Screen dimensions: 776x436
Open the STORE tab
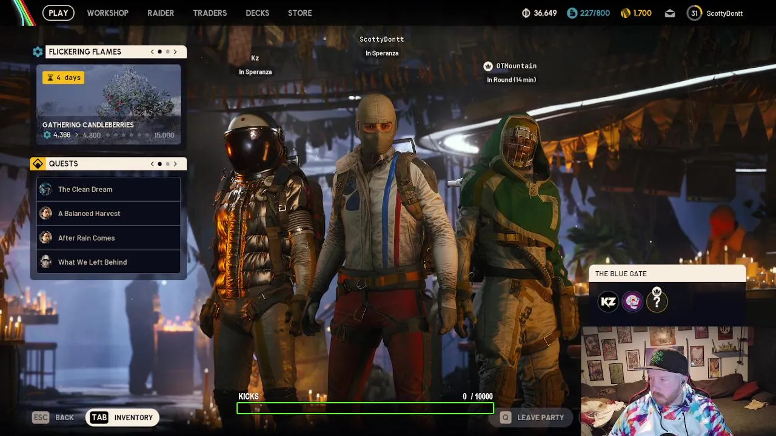(299, 13)
